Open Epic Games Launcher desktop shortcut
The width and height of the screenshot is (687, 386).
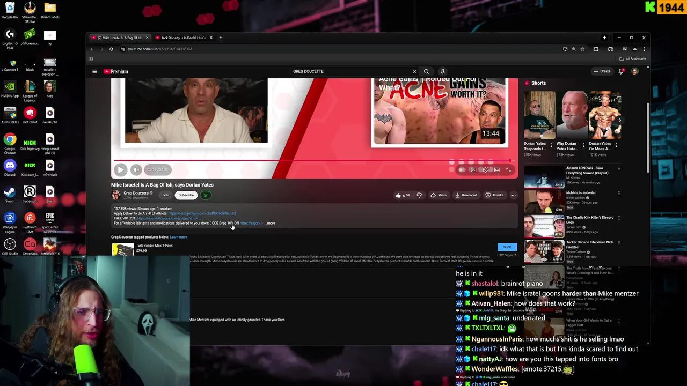click(x=50, y=220)
